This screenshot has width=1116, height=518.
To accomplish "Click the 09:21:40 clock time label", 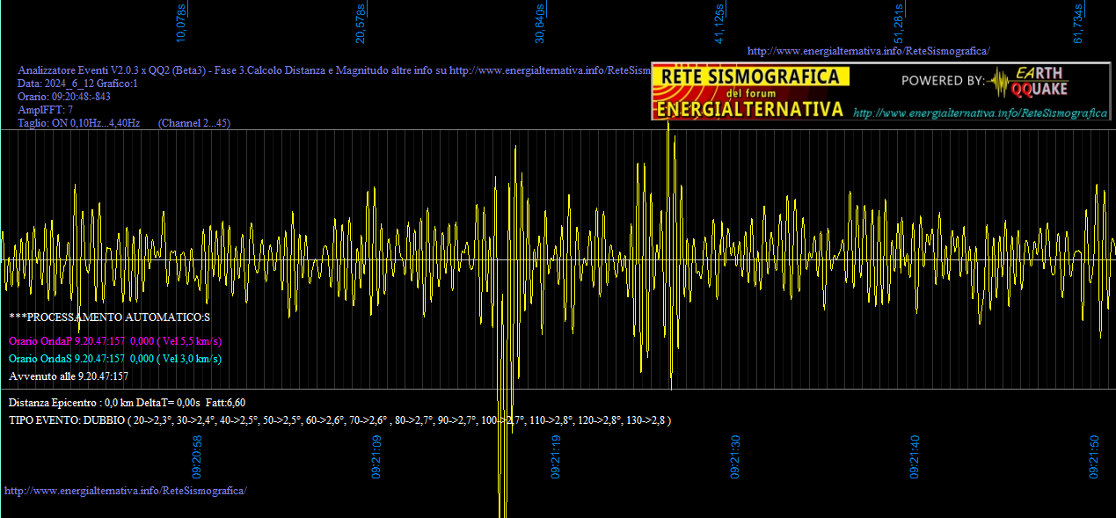I will tap(915, 457).
